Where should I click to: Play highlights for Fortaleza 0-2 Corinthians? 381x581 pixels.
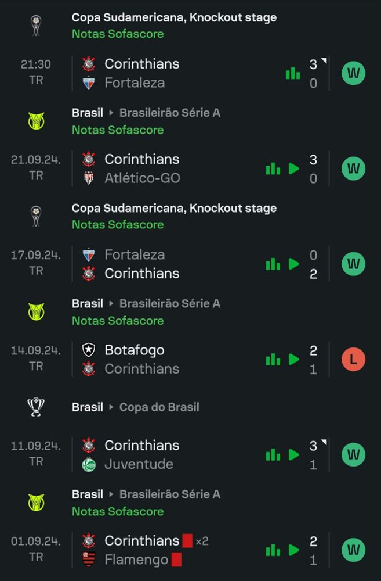click(x=294, y=264)
